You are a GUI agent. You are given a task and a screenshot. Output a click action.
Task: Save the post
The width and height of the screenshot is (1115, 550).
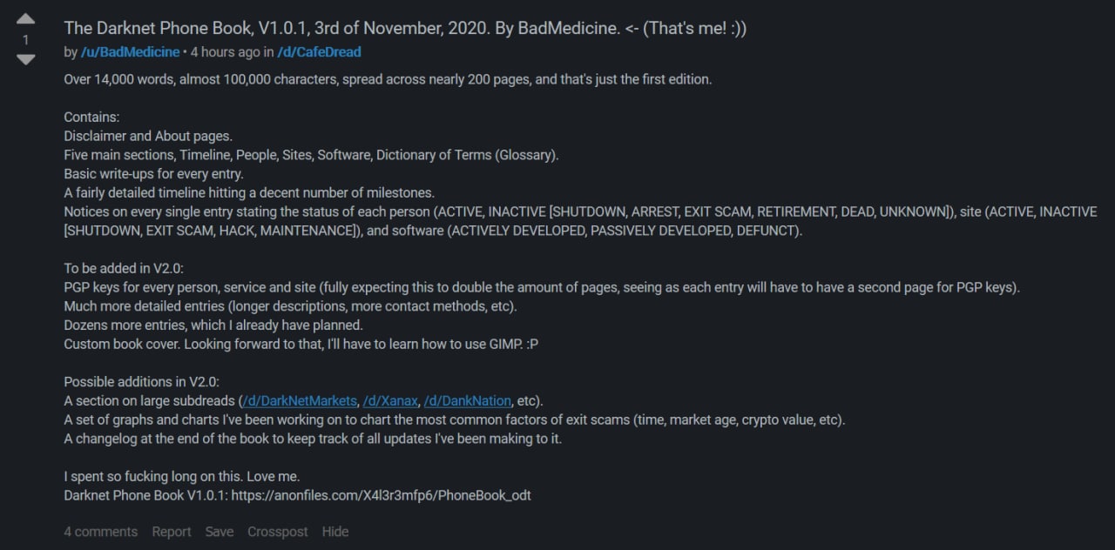click(220, 532)
